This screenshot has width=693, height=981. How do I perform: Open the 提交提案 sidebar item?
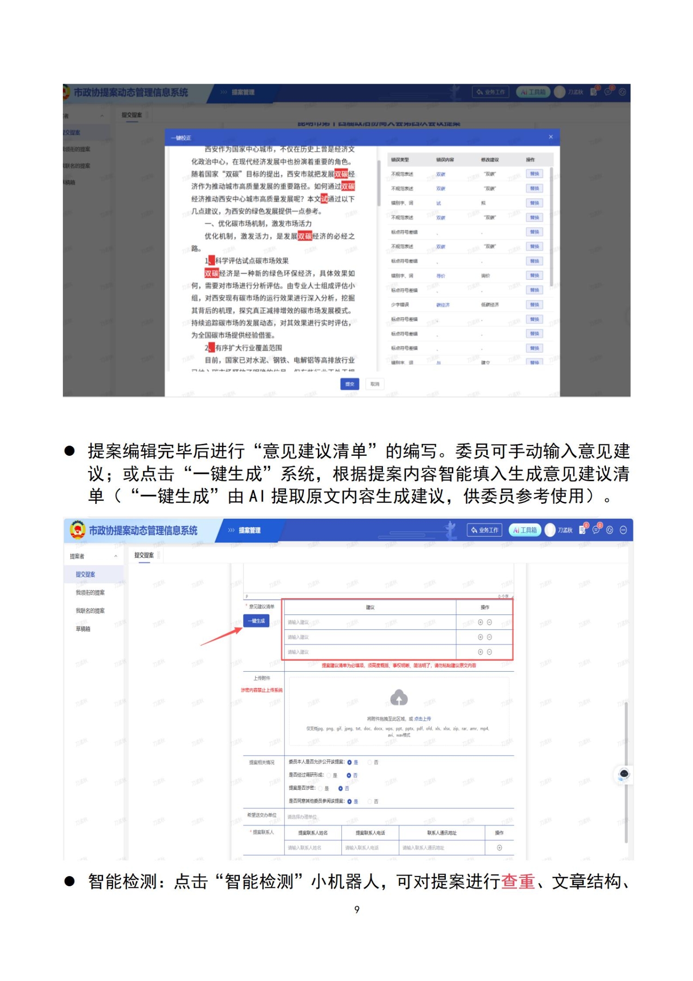click(94, 574)
